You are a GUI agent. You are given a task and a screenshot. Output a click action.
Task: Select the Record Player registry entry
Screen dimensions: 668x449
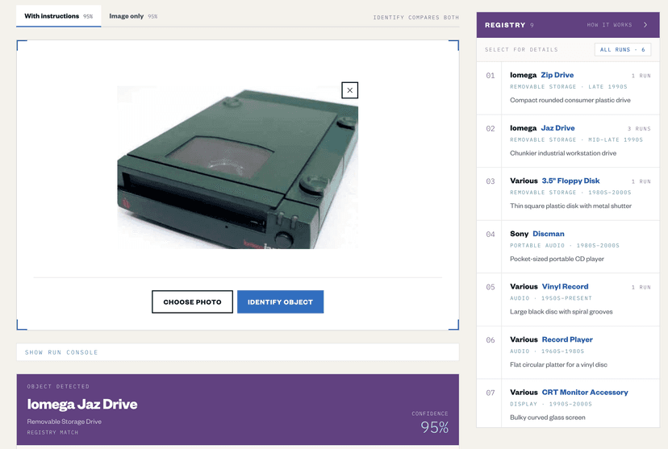[x=568, y=352]
